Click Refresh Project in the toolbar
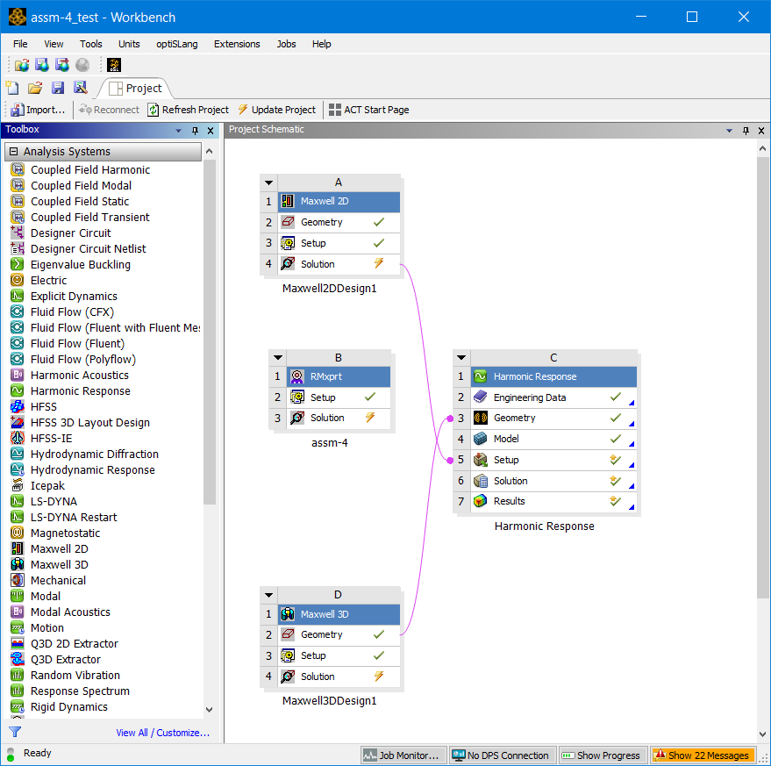Viewport: 771px width, 766px height. pos(189,110)
